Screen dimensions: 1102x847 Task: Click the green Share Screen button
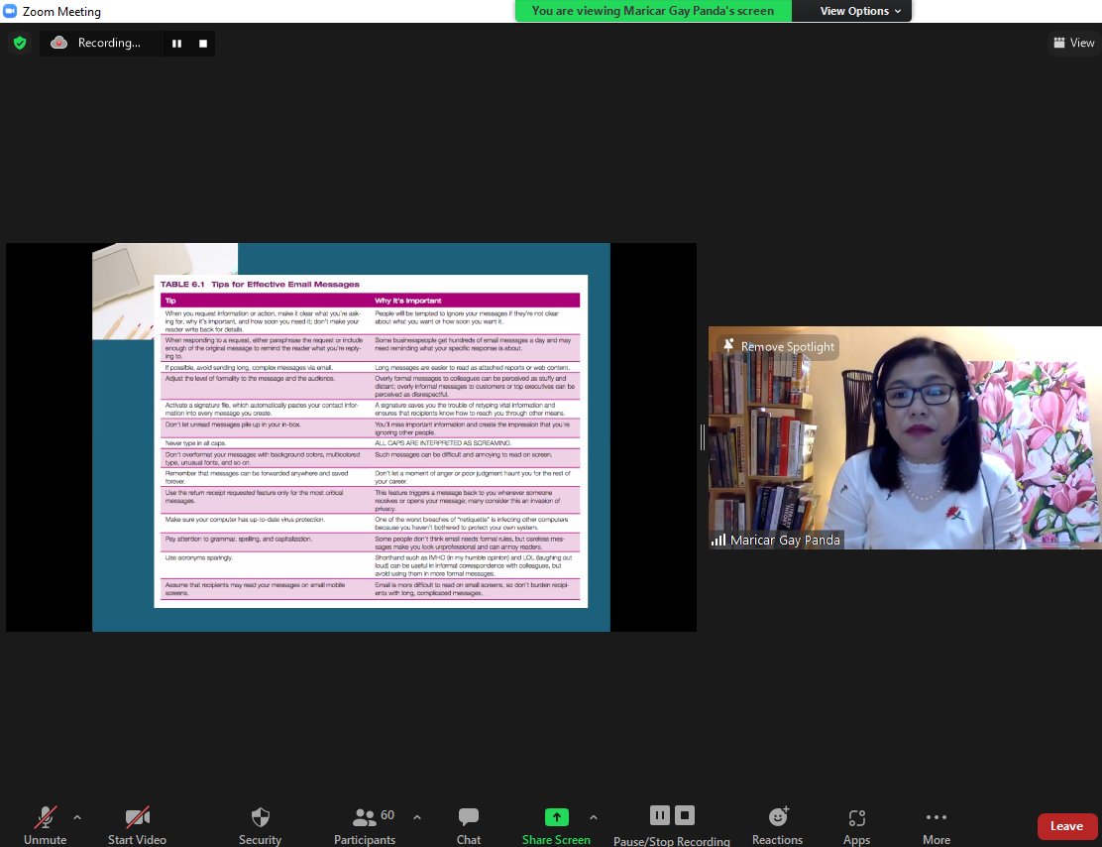[x=556, y=825]
